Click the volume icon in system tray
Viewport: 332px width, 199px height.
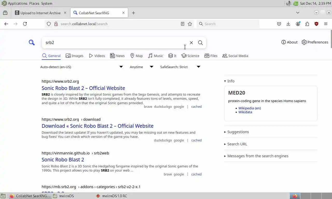288,3
